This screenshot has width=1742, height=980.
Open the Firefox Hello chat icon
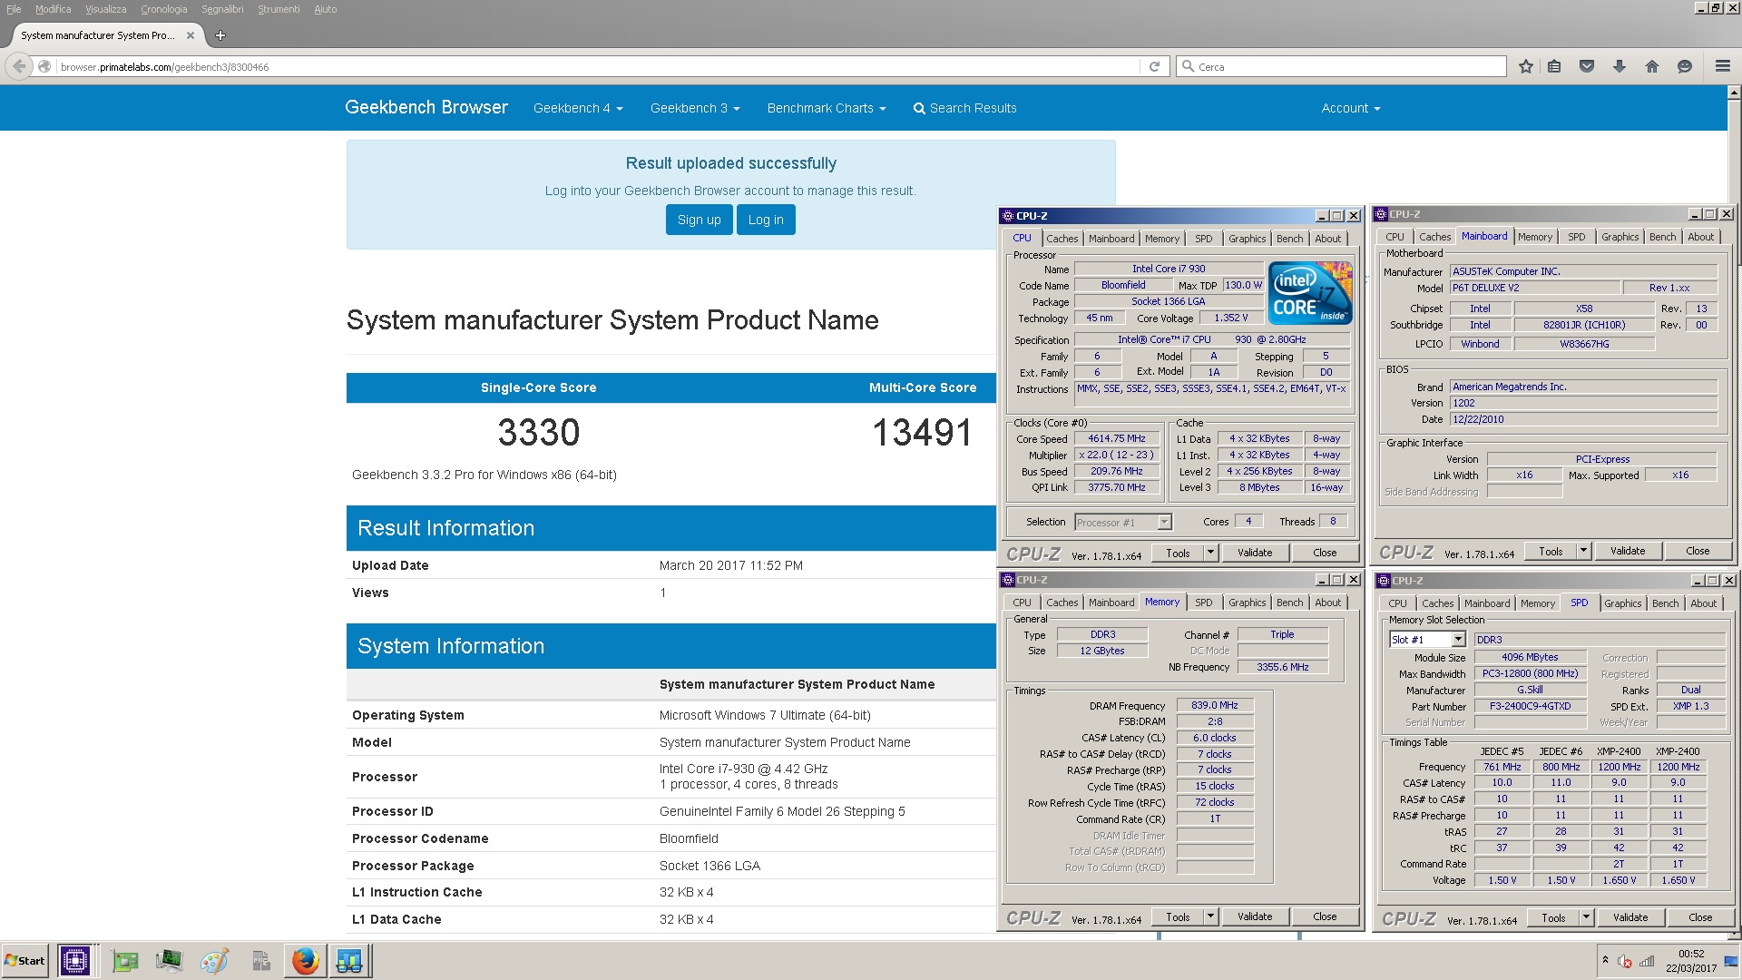[x=1685, y=66]
